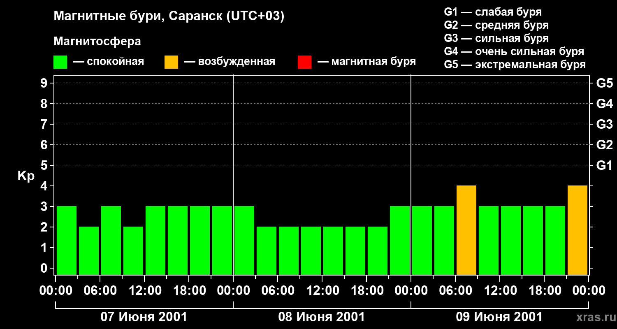The image size is (617, 329).
Task: Select the Kp 2 bar starting 12:00 on 08 Июня
Action: [x=333, y=251]
